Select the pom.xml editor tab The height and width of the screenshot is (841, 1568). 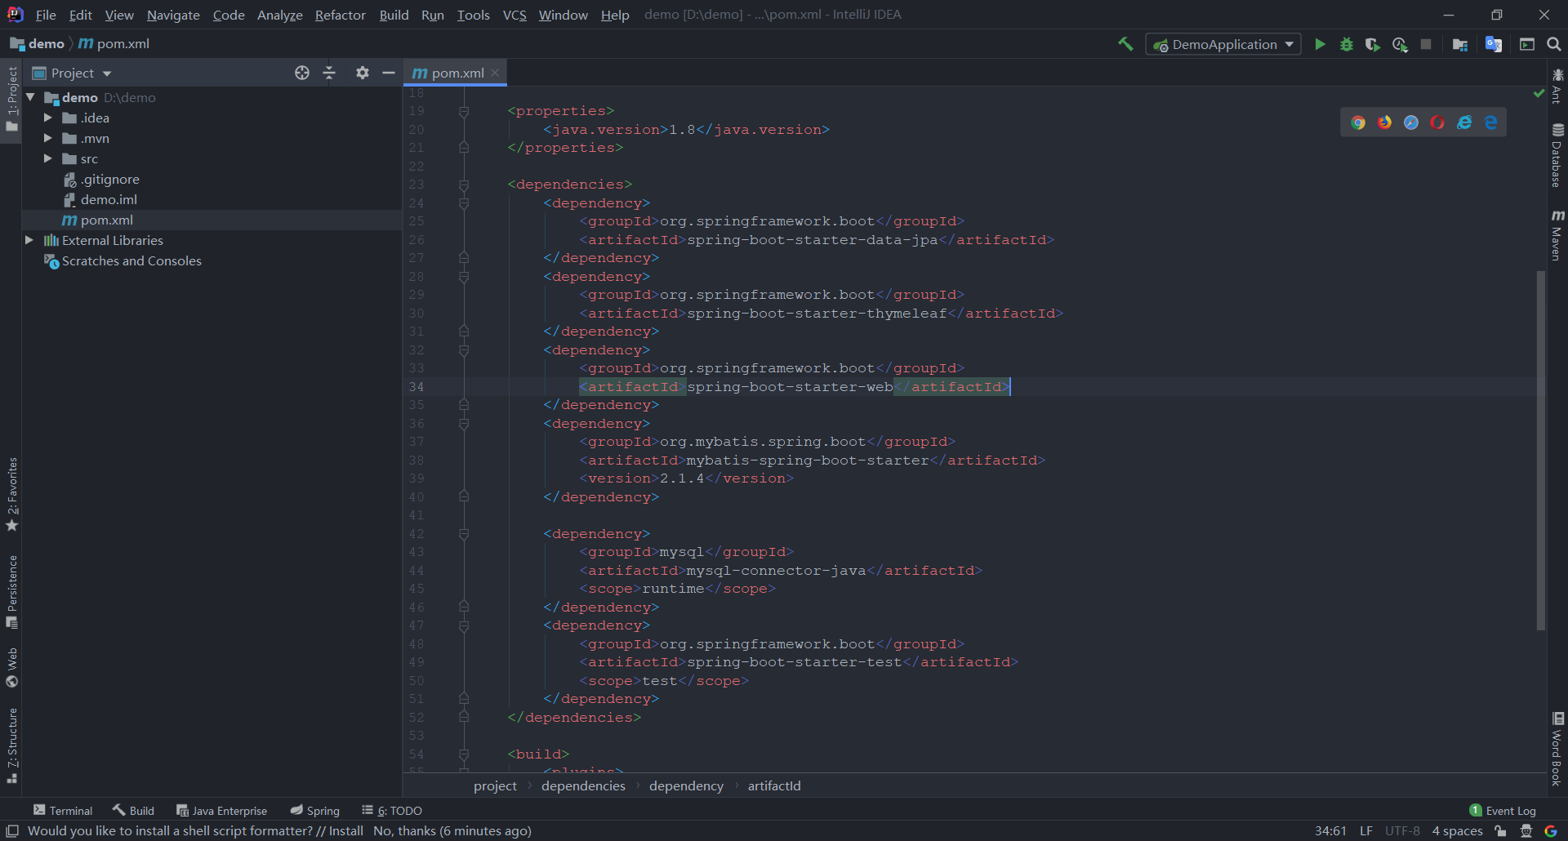click(x=456, y=73)
